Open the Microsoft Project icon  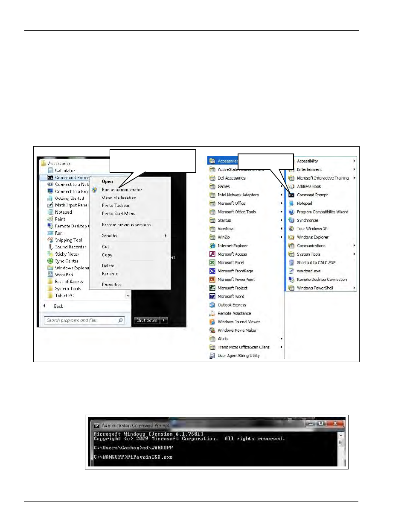212,288
